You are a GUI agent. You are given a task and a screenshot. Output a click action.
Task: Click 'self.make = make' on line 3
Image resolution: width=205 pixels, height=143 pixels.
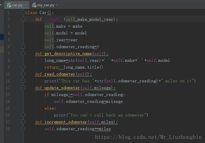(63, 26)
